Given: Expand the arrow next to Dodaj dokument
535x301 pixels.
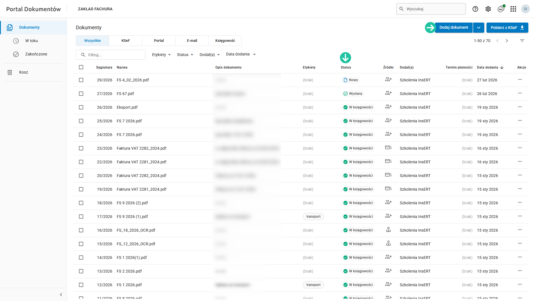Looking at the screenshot, I should click(x=479, y=28).
